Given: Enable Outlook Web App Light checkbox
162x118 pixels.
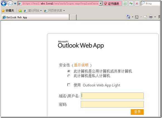Looking at the screenshot, I should pos(69,85).
